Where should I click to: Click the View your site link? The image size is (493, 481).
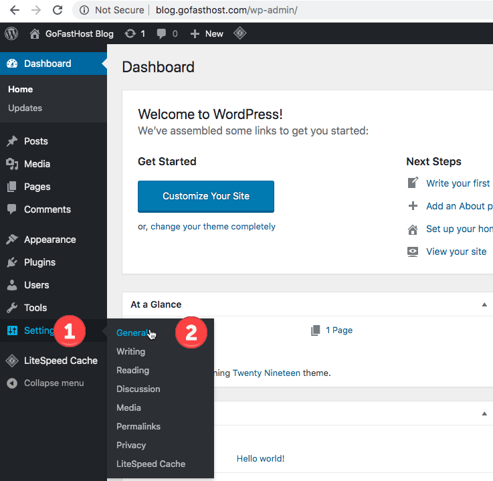pyautogui.click(x=456, y=252)
